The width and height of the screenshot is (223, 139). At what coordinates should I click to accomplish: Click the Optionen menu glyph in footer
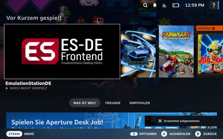tap(134, 134)
